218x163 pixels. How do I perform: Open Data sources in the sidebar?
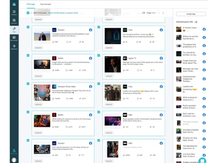(x=14, y=38)
